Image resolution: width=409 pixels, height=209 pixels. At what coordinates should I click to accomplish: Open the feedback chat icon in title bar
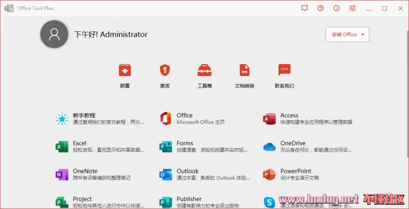[x=304, y=9]
